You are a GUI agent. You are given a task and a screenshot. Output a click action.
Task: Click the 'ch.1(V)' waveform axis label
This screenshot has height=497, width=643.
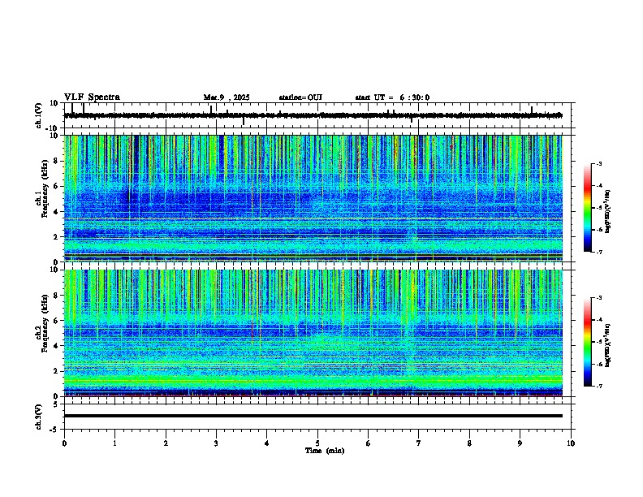click(39, 115)
